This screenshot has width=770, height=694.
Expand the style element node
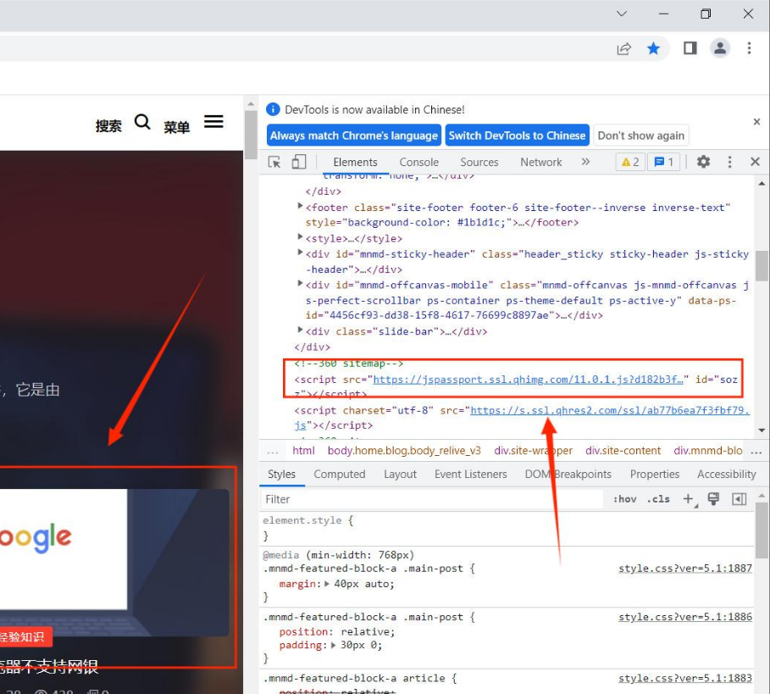pos(300,237)
